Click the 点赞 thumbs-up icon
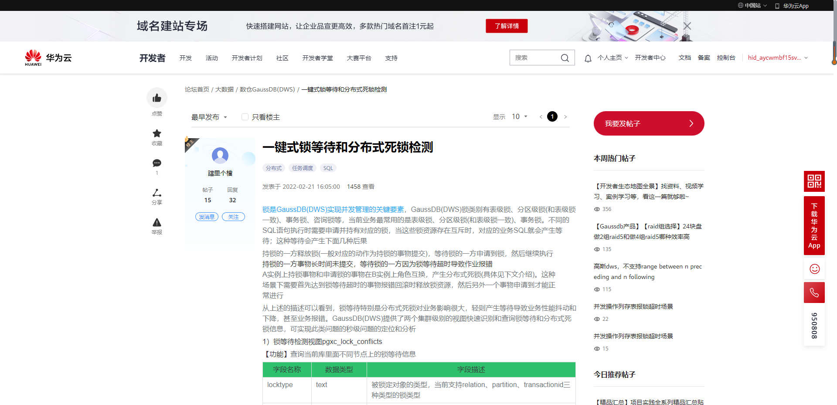Viewport: 837px width, 405px height. (x=157, y=98)
